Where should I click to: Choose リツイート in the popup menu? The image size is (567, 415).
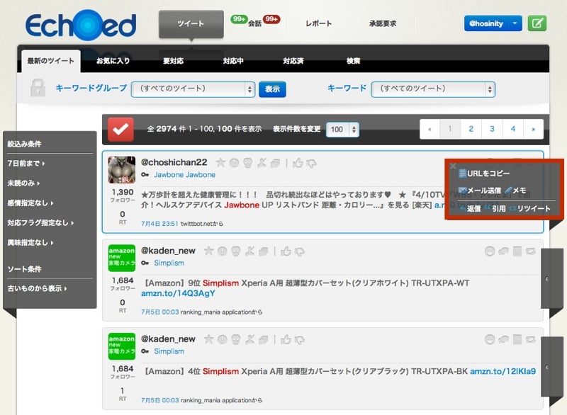(x=529, y=209)
